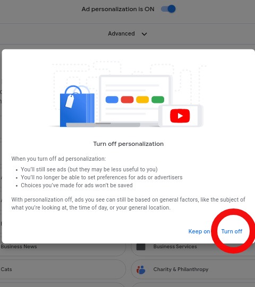Screen dimensions: 255x287
Task: Select the Charity & Philanthropy label
Action: click(181, 269)
